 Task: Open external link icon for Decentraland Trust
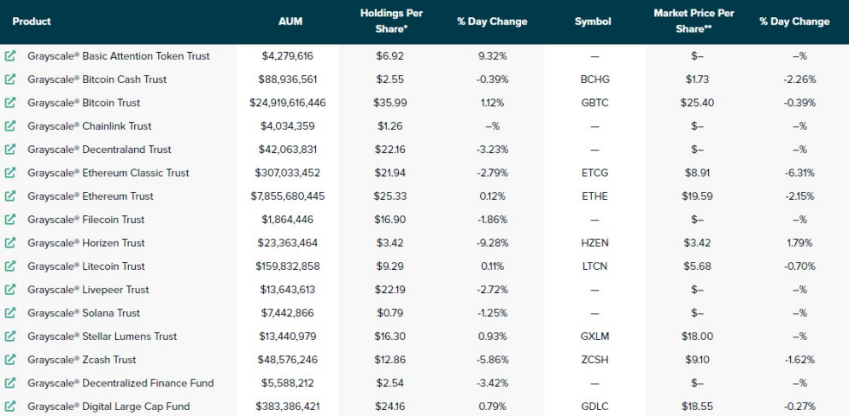coord(10,149)
